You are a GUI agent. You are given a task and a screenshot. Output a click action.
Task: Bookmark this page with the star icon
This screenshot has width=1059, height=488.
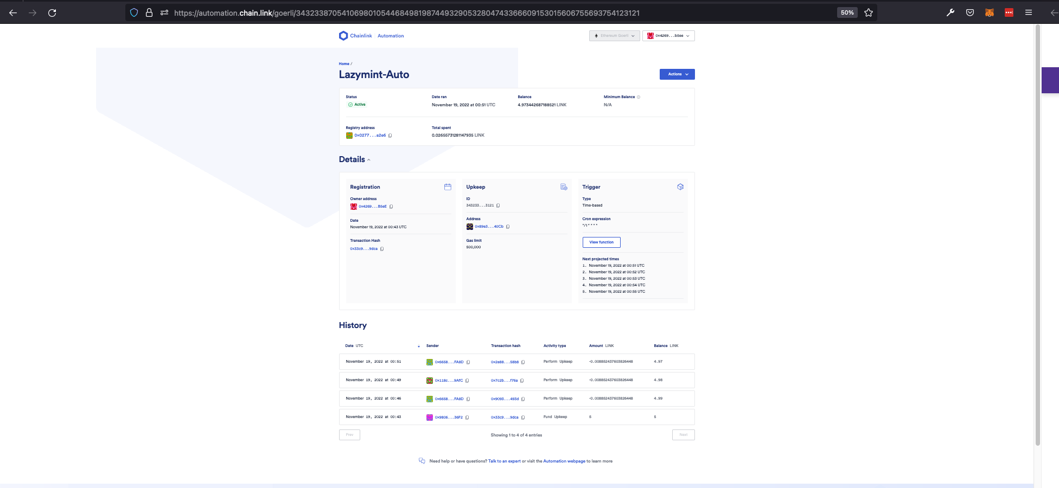[869, 12]
